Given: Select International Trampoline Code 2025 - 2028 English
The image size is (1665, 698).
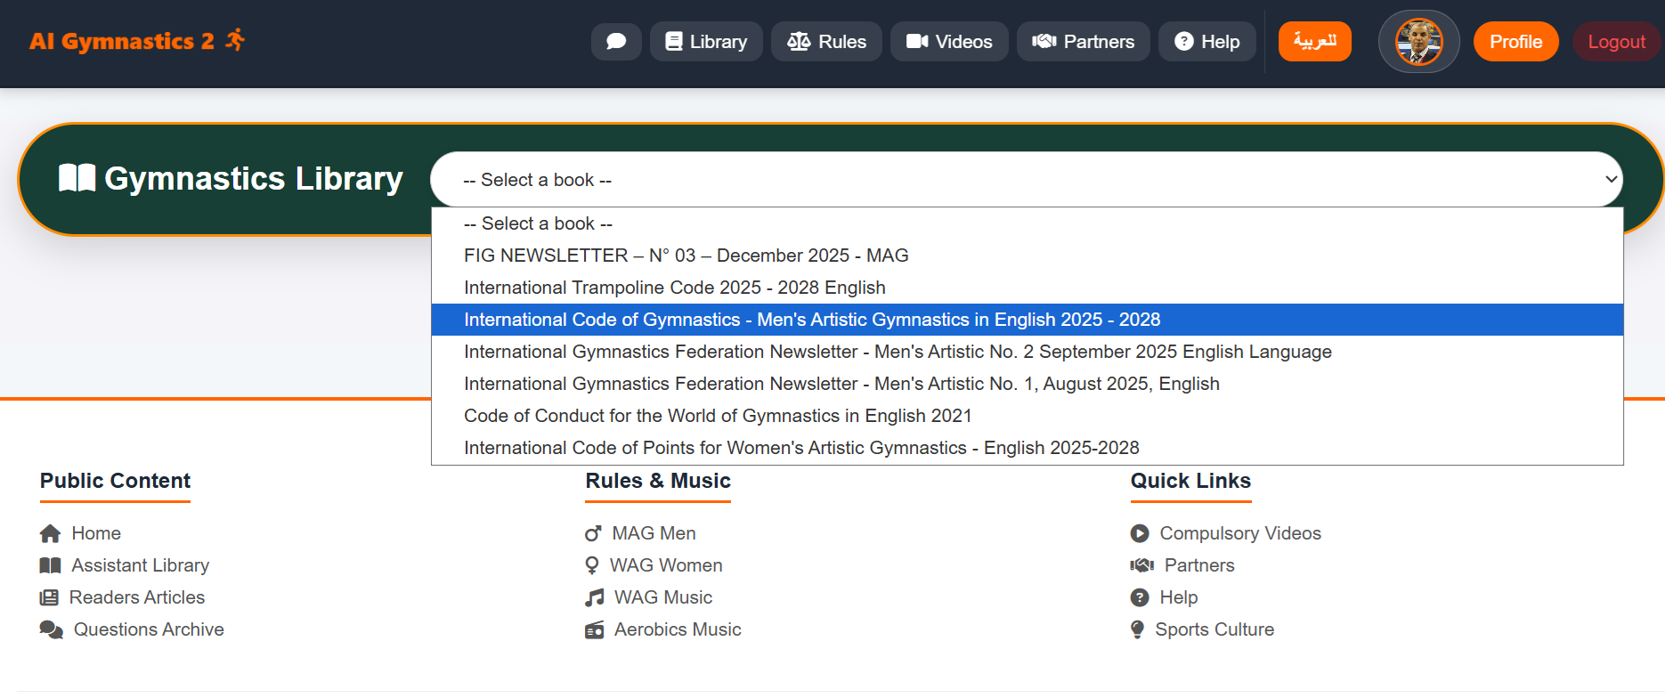Looking at the screenshot, I should tap(1027, 288).
